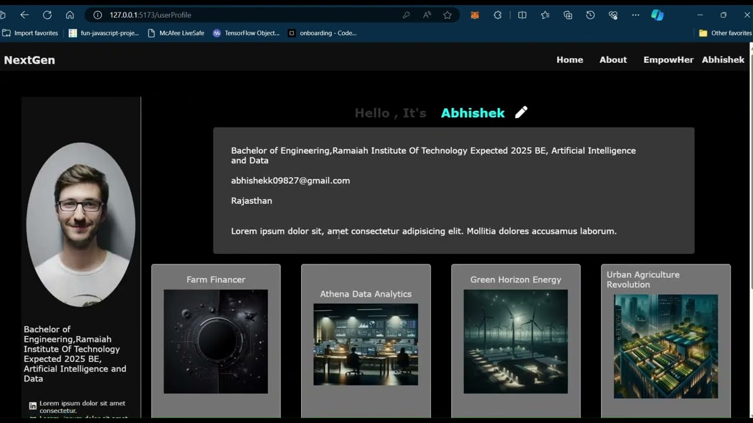This screenshot has width=753, height=423.
Task: Open the Home navigation item
Action: coord(569,59)
